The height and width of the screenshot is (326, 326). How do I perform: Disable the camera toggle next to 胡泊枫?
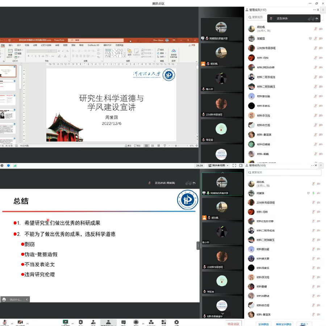[x=320, y=29]
